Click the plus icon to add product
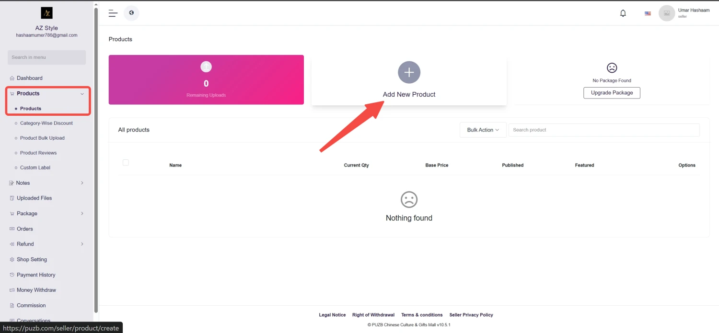The width and height of the screenshot is (719, 333). (x=409, y=73)
